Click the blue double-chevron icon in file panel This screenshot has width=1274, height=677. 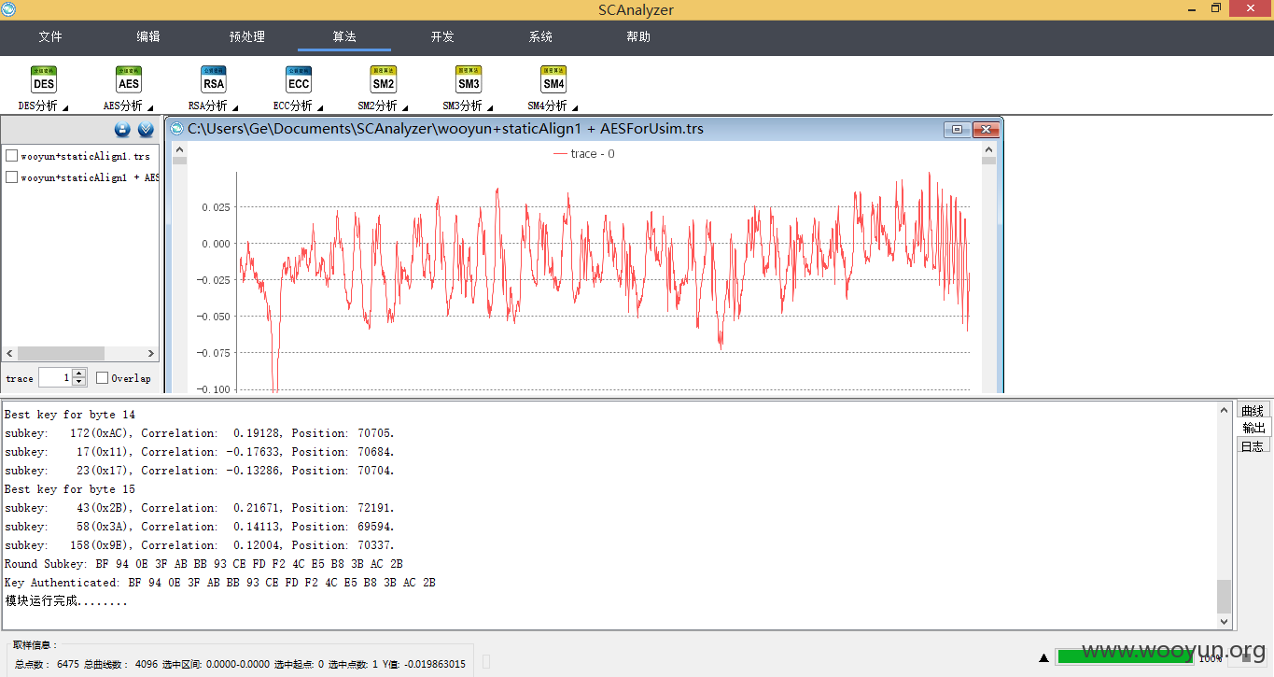(x=146, y=130)
